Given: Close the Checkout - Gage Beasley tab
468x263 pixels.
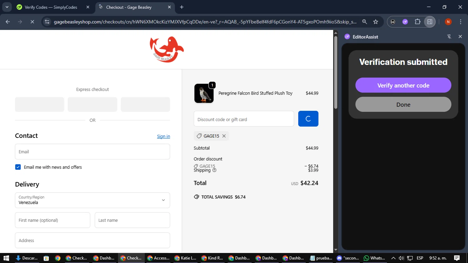Looking at the screenshot, I should (169, 7).
